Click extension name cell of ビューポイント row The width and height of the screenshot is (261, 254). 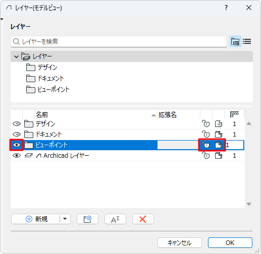click(x=178, y=145)
